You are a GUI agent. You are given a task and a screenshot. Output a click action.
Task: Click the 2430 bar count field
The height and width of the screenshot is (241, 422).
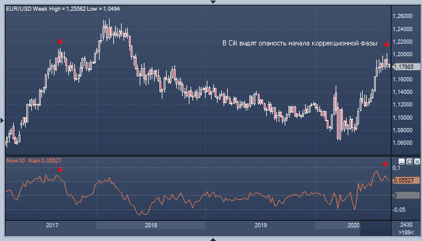406,224
